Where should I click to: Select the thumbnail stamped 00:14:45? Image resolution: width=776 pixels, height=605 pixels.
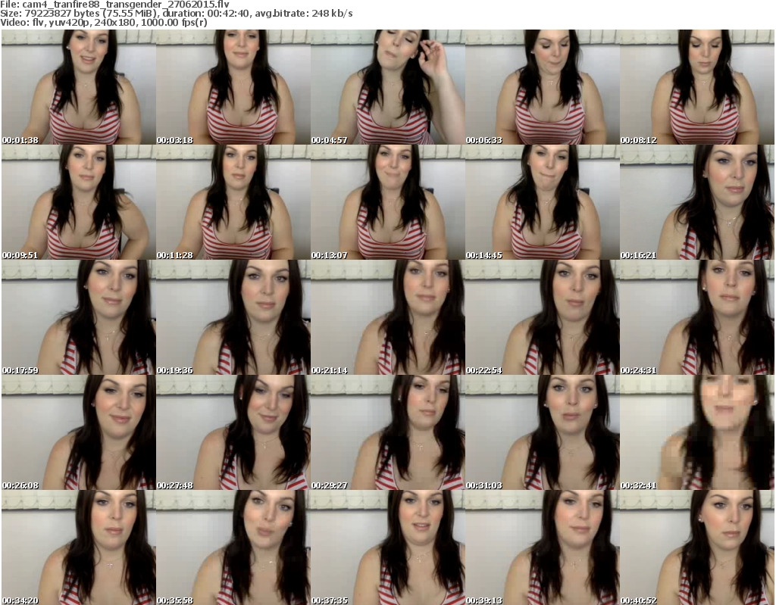[543, 202]
